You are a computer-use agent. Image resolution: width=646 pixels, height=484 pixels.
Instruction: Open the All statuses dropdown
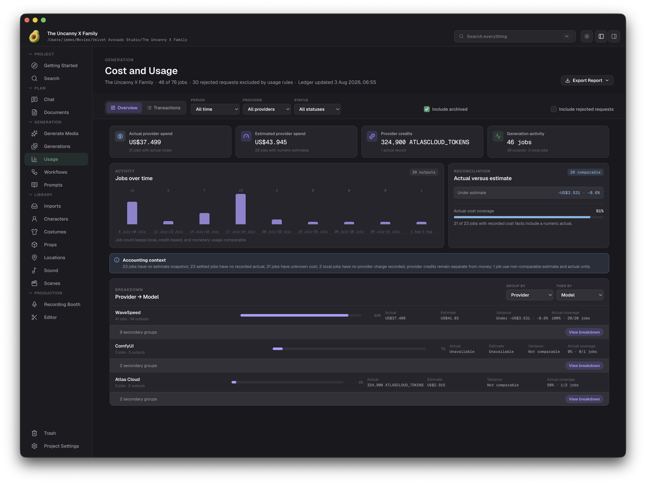pos(317,109)
